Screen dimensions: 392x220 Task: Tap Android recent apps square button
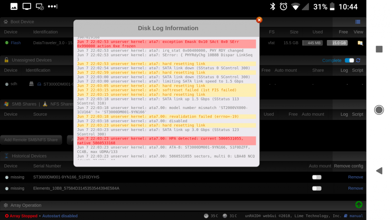click(379, 49)
